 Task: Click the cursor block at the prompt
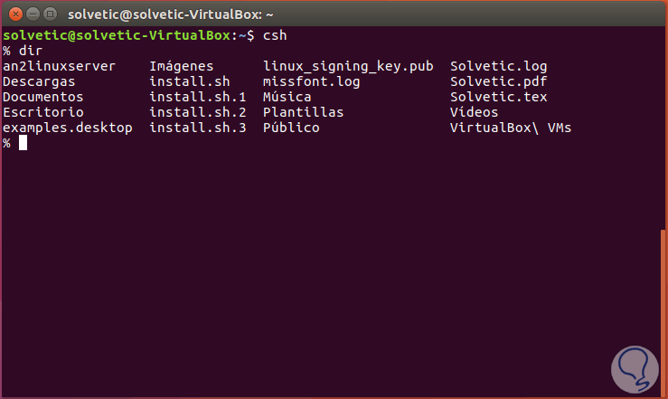click(x=23, y=143)
